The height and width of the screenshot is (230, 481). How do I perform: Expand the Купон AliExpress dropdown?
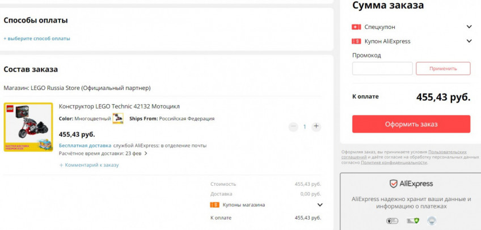(x=469, y=41)
